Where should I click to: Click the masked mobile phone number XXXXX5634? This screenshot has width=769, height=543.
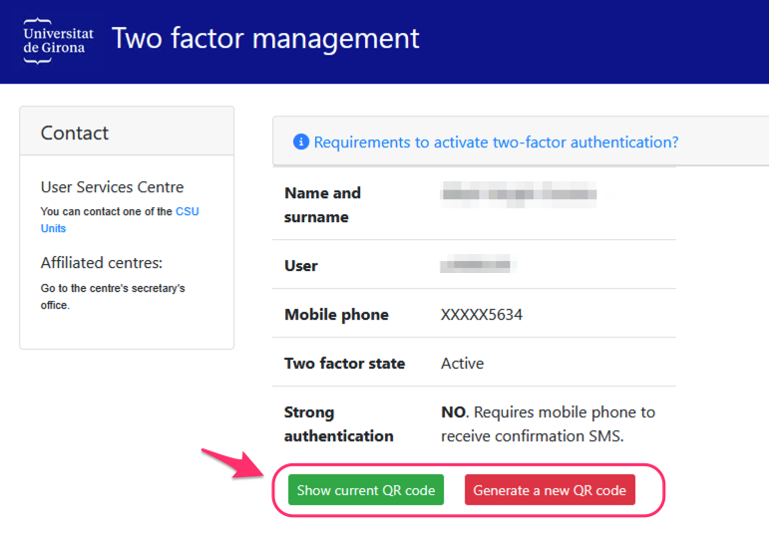click(482, 315)
